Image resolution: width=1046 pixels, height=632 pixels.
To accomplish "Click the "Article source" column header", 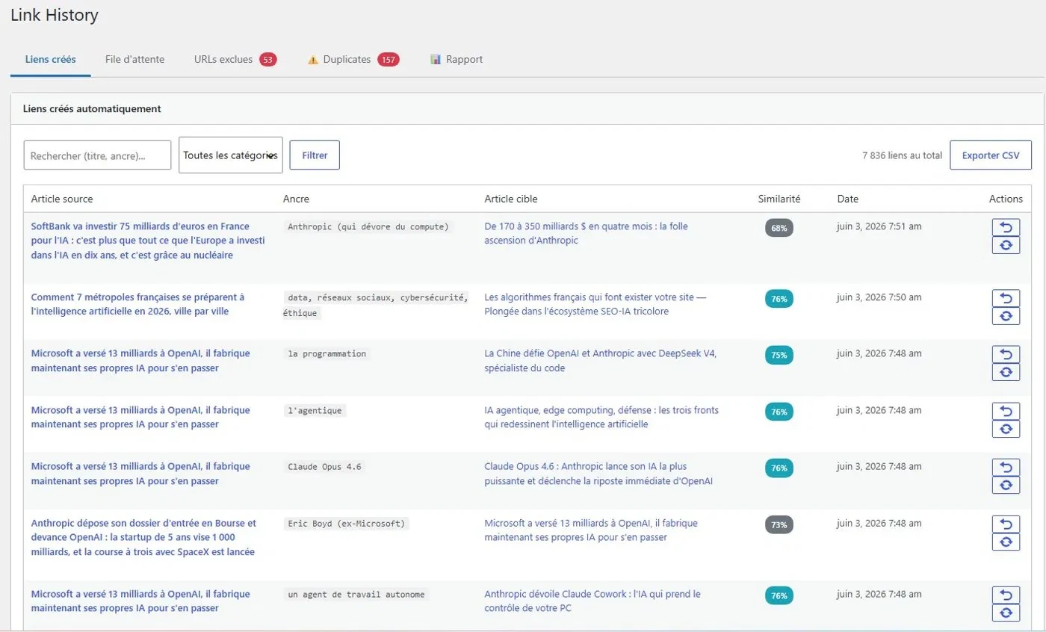I will tap(62, 199).
